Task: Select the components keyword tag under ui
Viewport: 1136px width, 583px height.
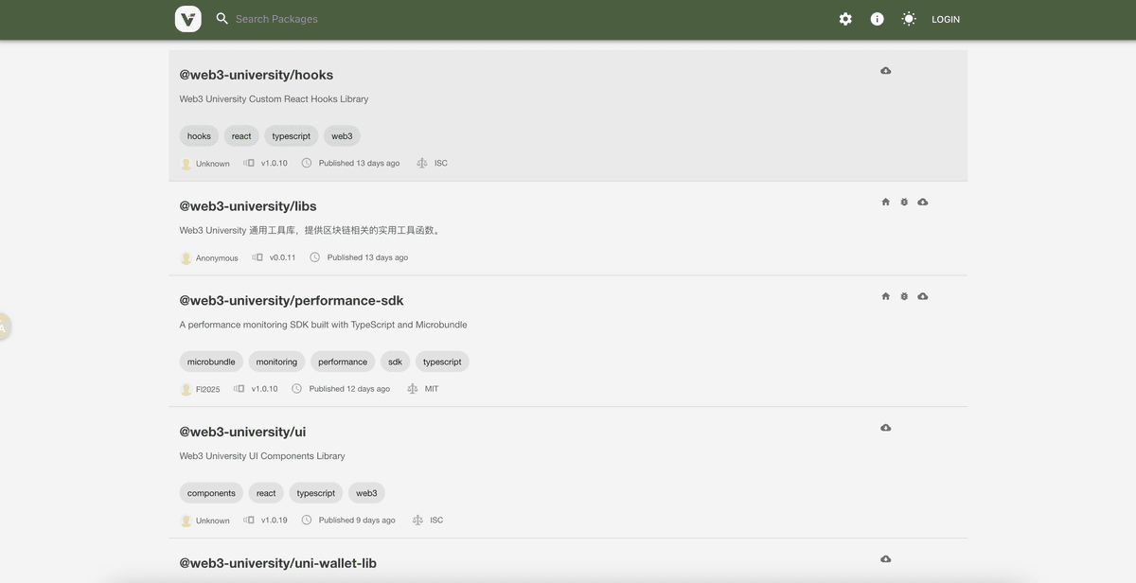Action: click(x=211, y=491)
